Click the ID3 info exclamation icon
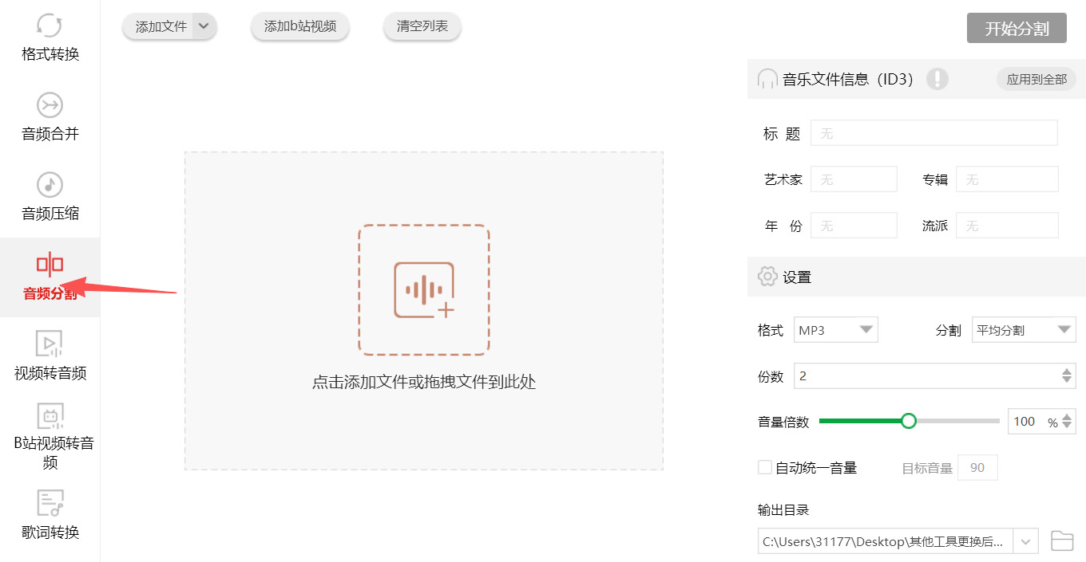The image size is (1086, 562). 937,79
